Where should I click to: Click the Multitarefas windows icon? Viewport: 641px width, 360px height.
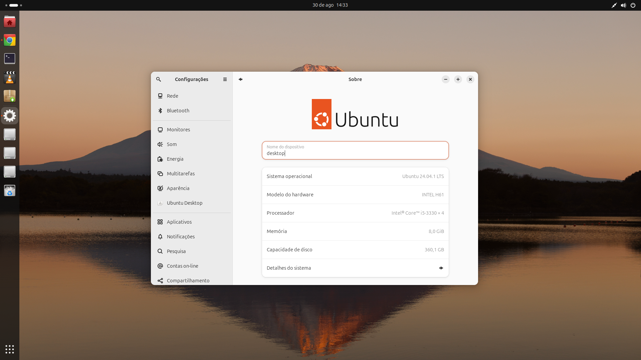(x=160, y=174)
